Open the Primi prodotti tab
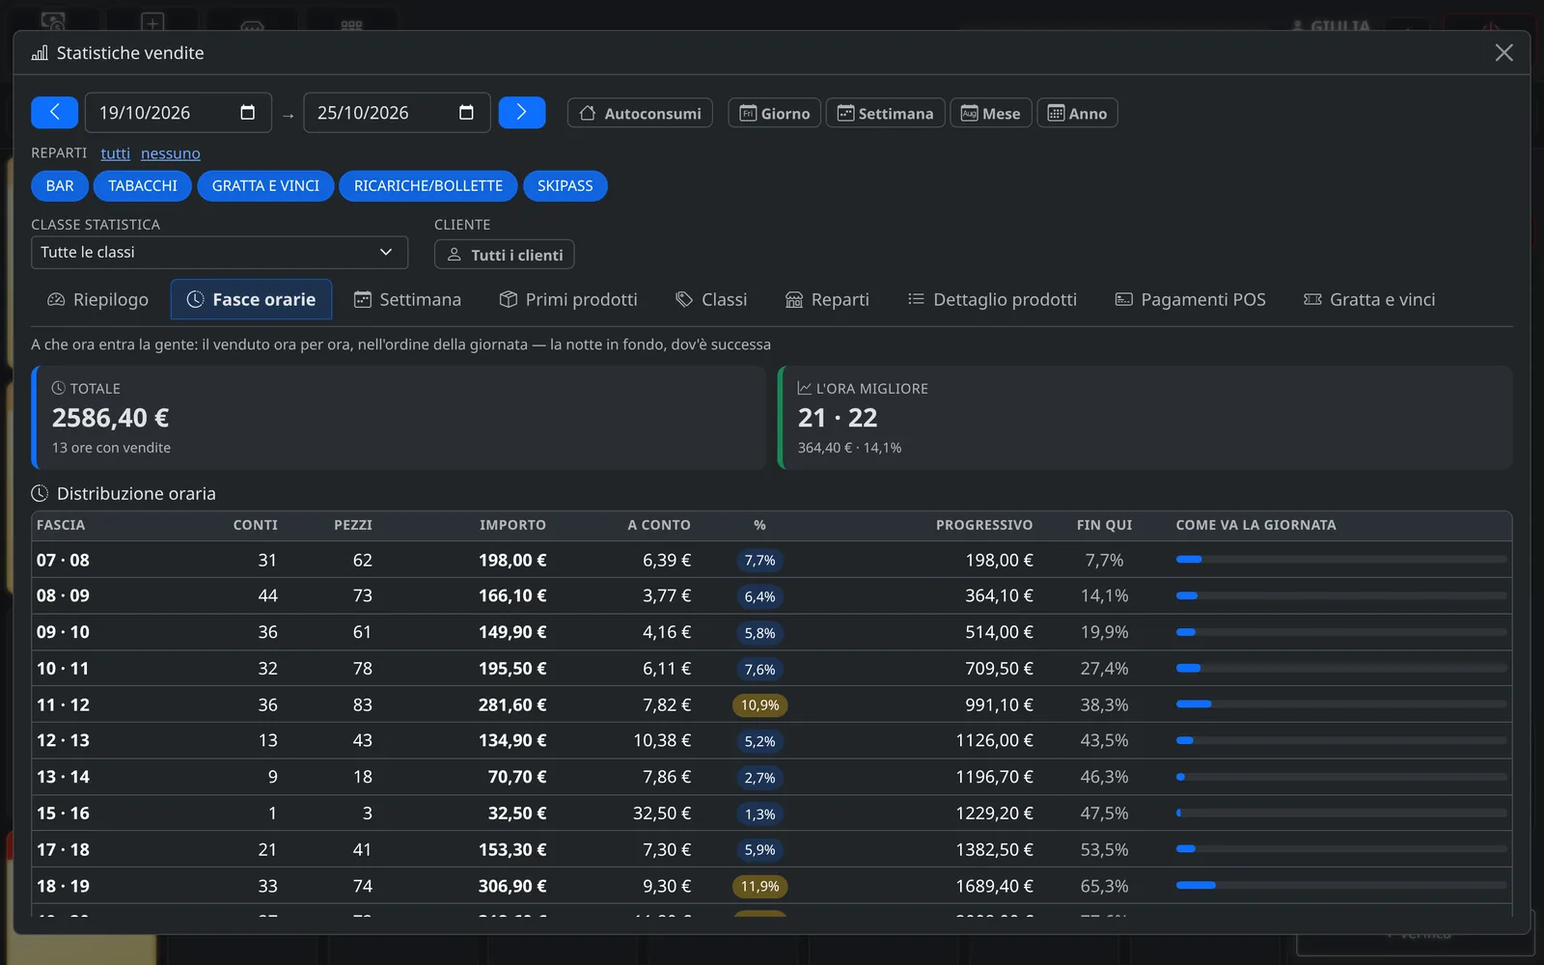1544x965 pixels. click(568, 299)
